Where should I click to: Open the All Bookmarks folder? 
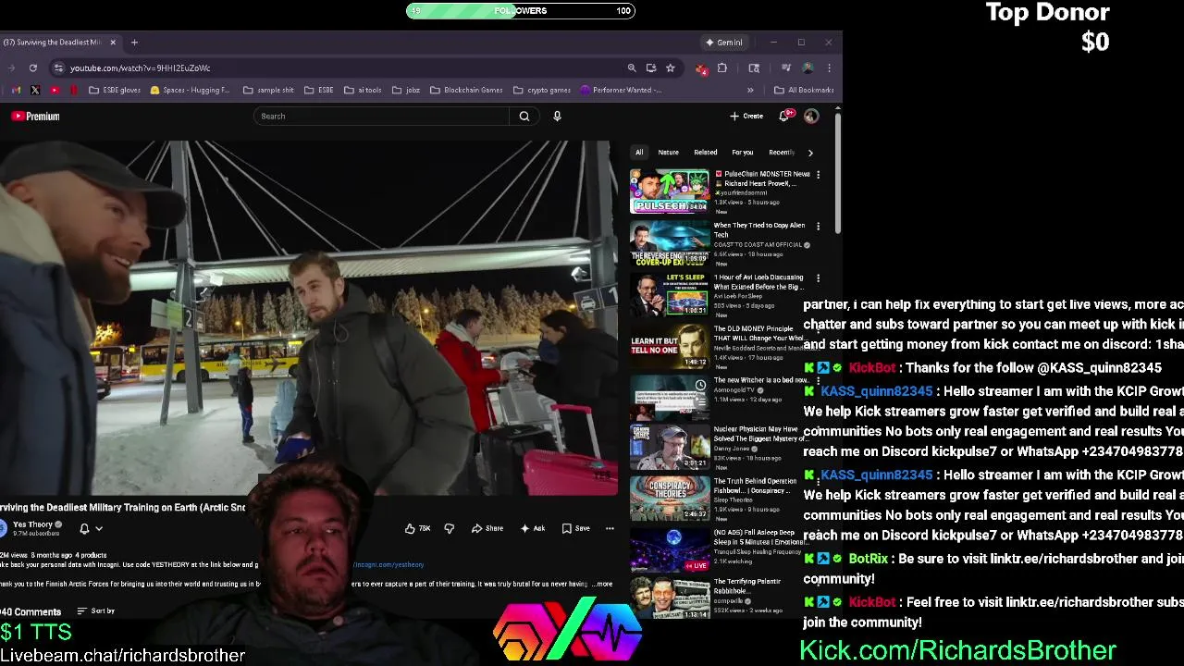click(x=804, y=90)
